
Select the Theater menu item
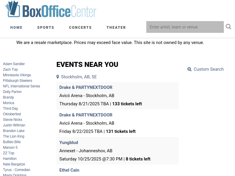[x=116, y=28]
